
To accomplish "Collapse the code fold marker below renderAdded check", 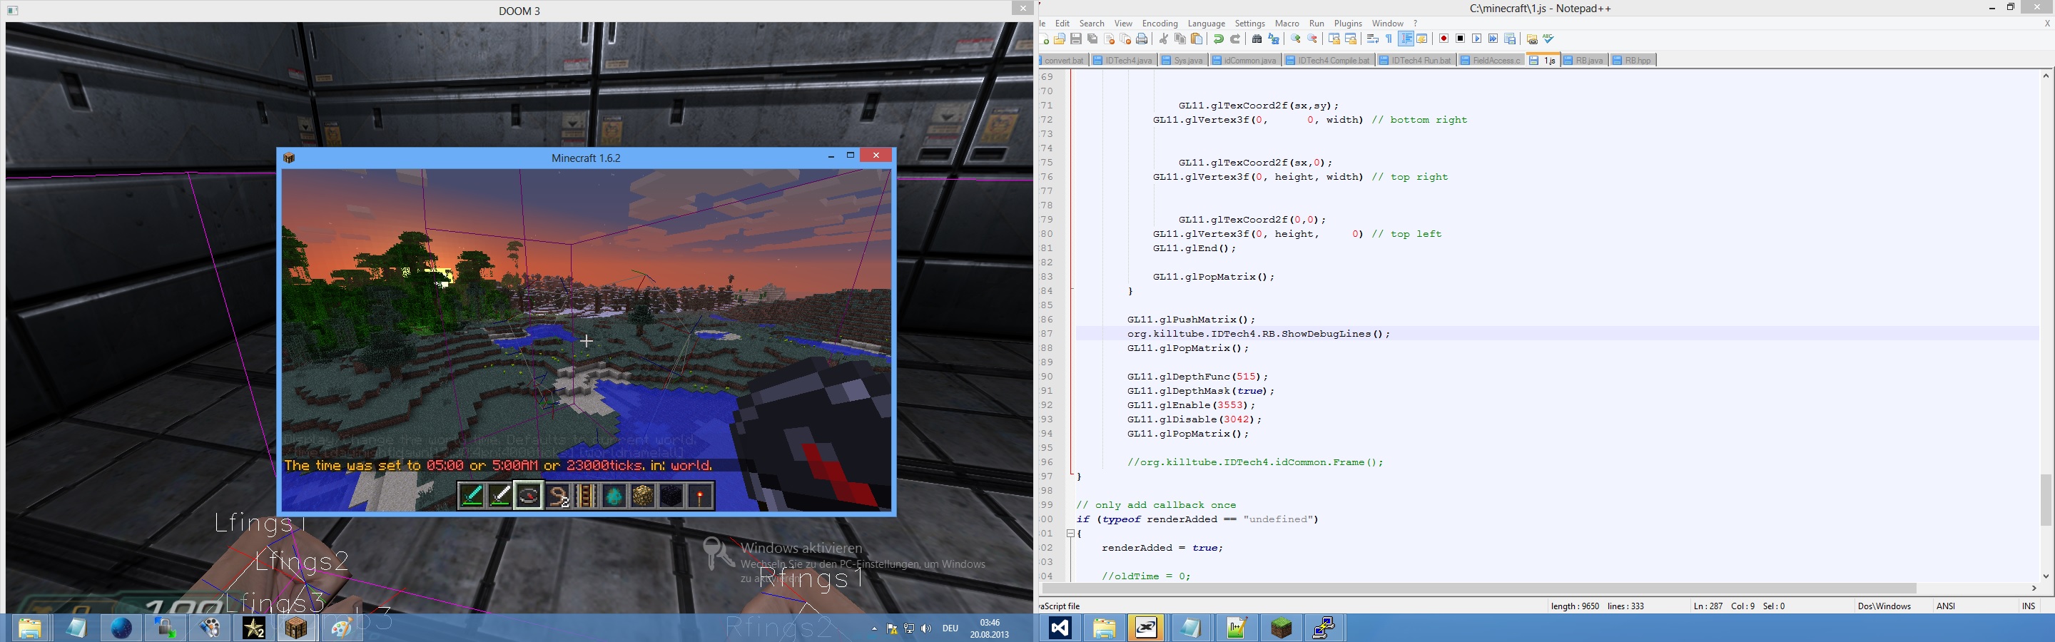I will (x=1070, y=534).
